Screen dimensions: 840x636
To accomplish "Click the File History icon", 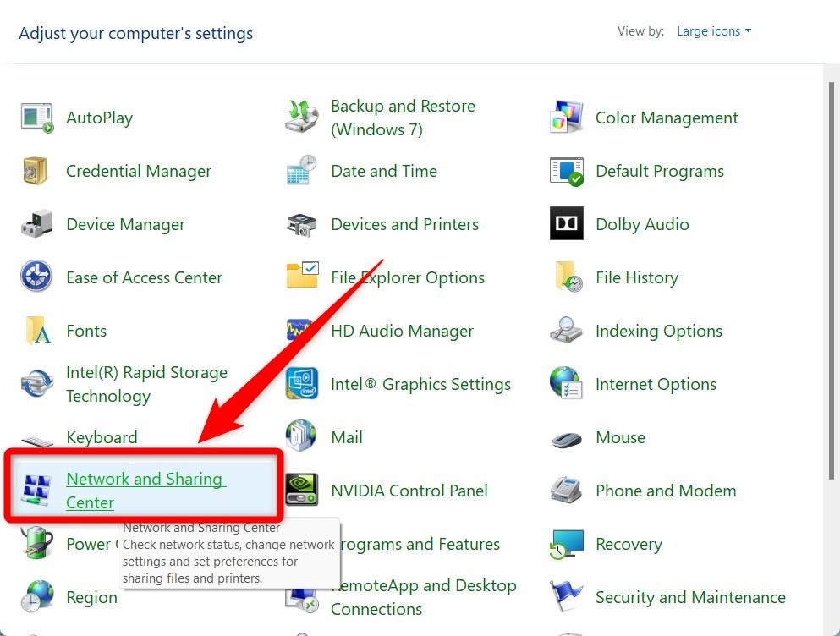I will [569, 277].
